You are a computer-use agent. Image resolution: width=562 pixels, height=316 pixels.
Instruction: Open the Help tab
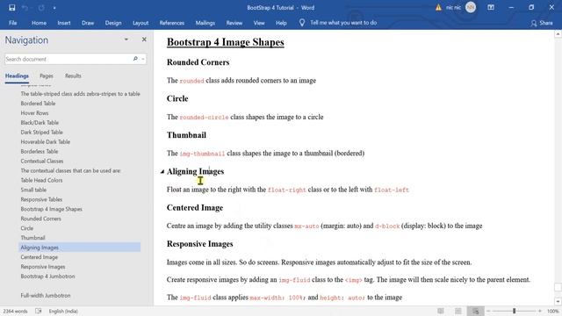tap(281, 23)
